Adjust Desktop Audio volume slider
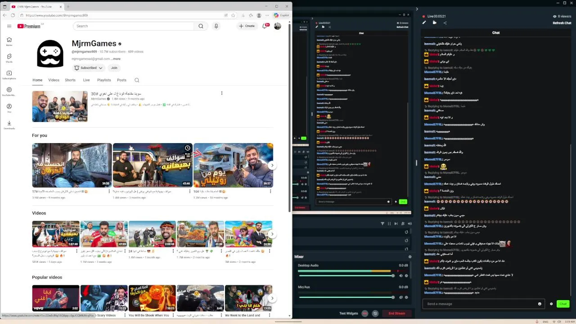The image size is (576, 324). click(347, 275)
